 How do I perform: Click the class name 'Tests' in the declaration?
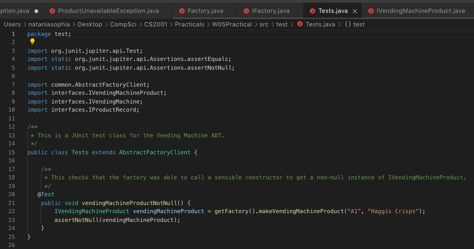pos(80,152)
